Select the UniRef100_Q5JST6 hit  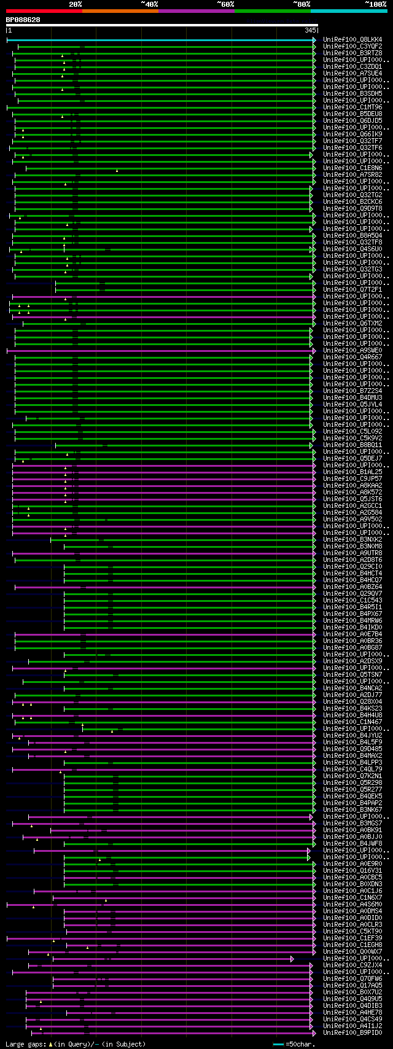coord(352,499)
